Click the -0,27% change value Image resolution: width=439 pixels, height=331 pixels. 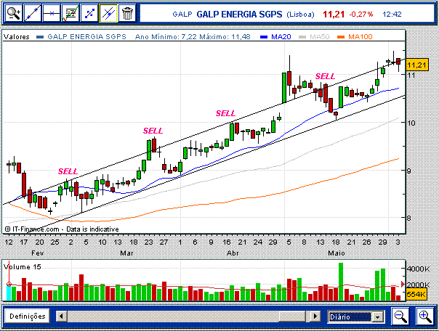361,15
